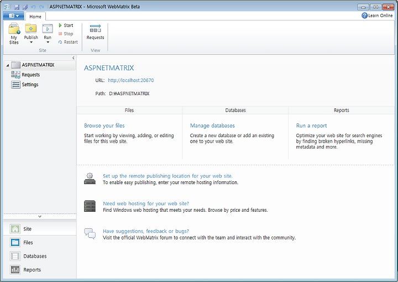
Task: Click the Undo arrow in title bar
Action: pos(33,7)
